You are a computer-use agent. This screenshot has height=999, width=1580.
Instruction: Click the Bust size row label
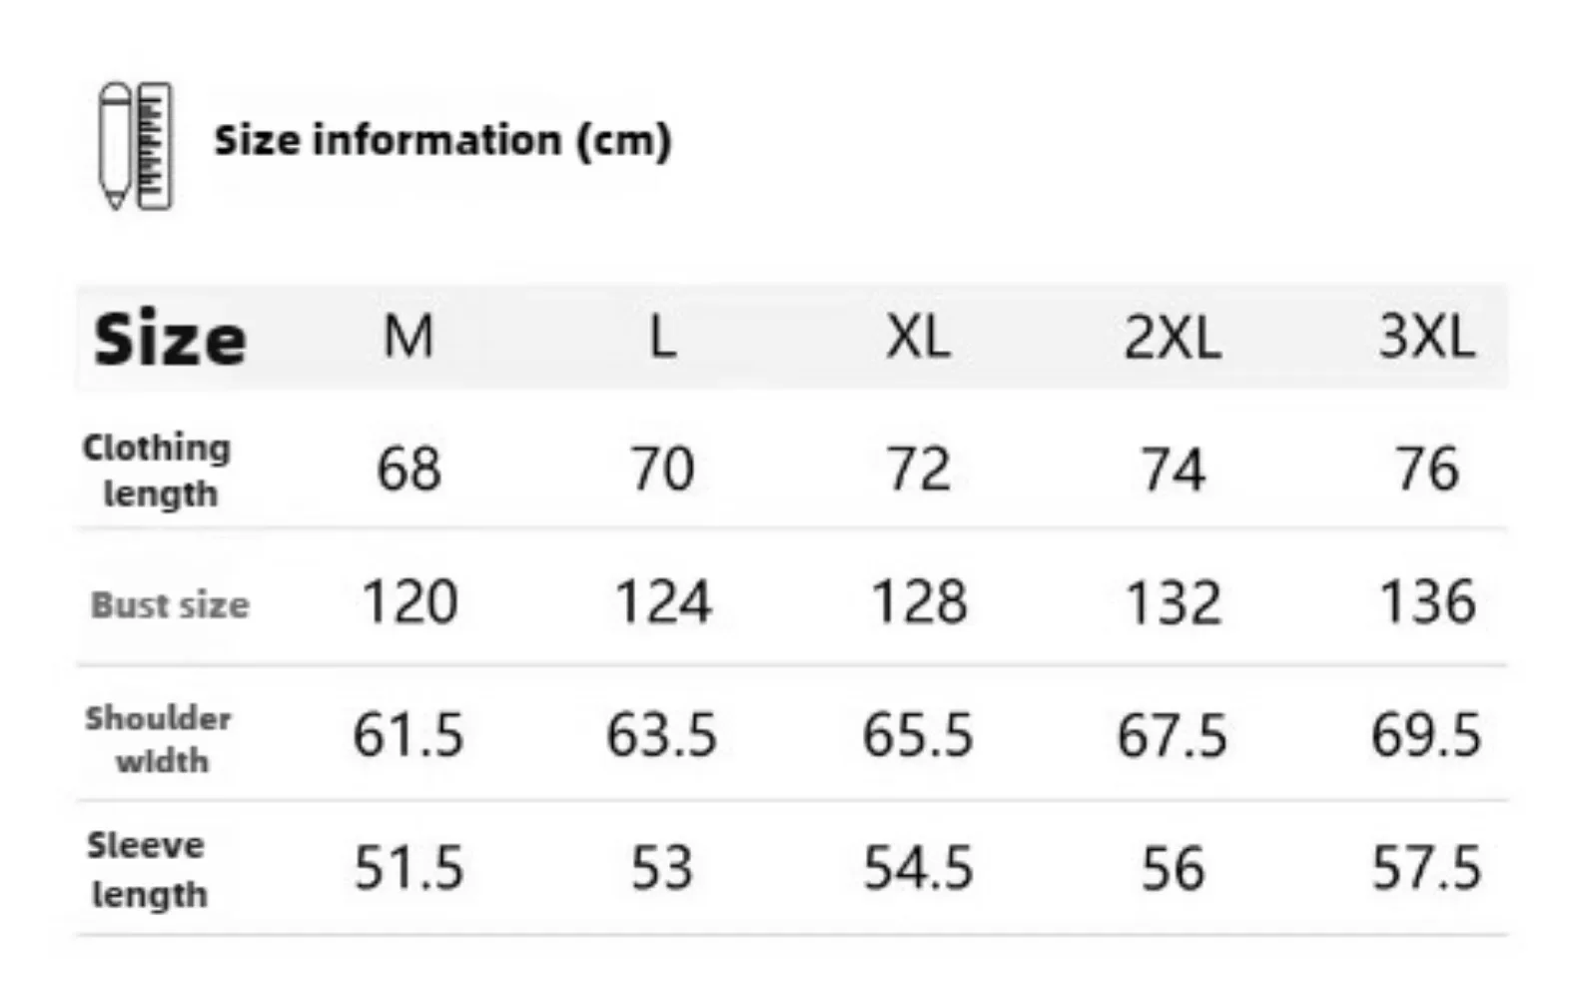pyautogui.click(x=170, y=604)
